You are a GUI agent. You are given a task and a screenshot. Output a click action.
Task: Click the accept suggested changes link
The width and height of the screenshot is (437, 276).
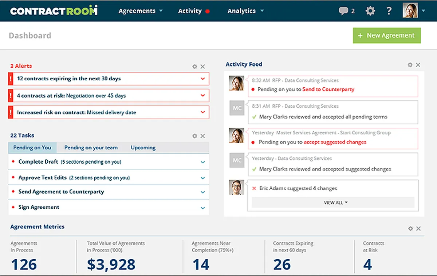click(335, 142)
